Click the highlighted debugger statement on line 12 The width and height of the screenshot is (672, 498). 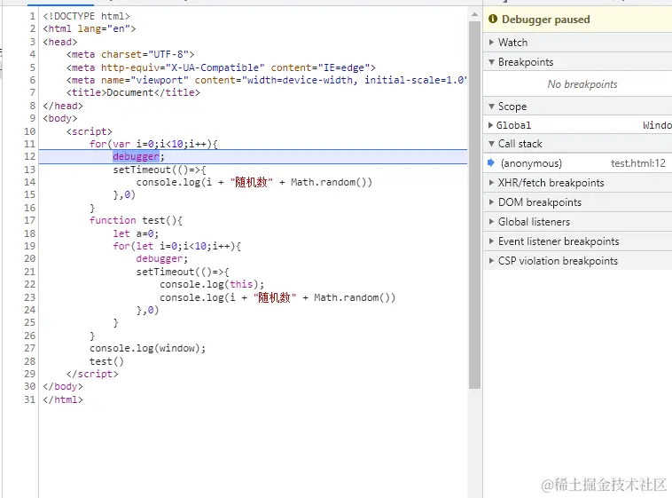point(137,157)
